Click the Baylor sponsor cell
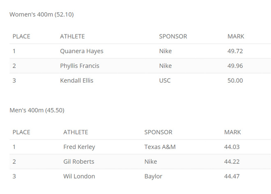 pos(153,176)
